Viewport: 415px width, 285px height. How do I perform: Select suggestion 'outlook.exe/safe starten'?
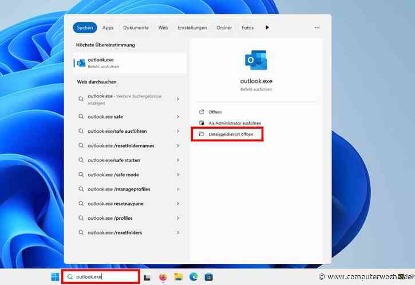[x=130, y=160]
